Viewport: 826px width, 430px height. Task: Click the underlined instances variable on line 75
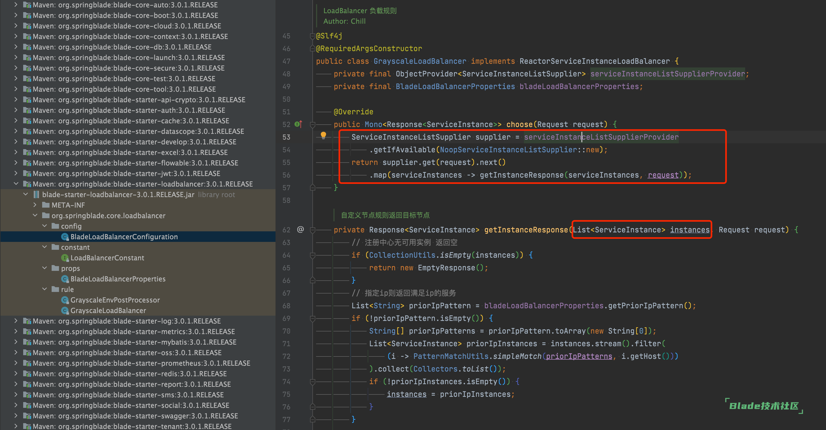click(x=407, y=394)
